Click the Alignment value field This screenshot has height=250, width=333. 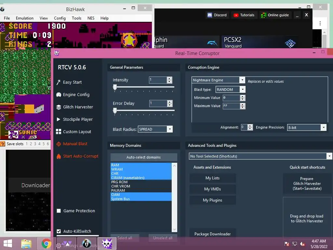point(244,127)
